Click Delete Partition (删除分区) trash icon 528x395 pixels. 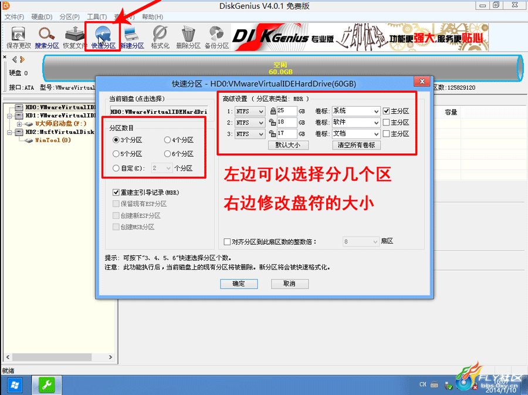(188, 37)
